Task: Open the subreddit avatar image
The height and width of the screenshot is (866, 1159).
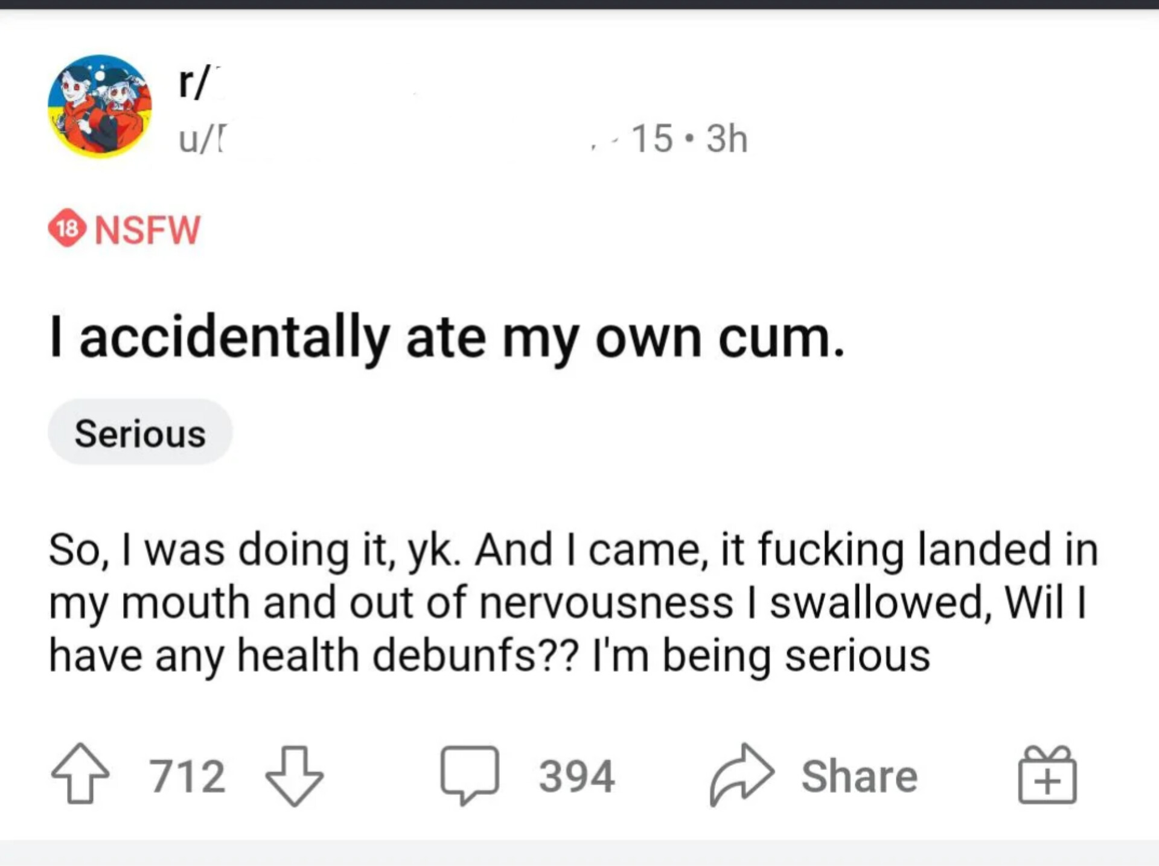Action: [100, 107]
